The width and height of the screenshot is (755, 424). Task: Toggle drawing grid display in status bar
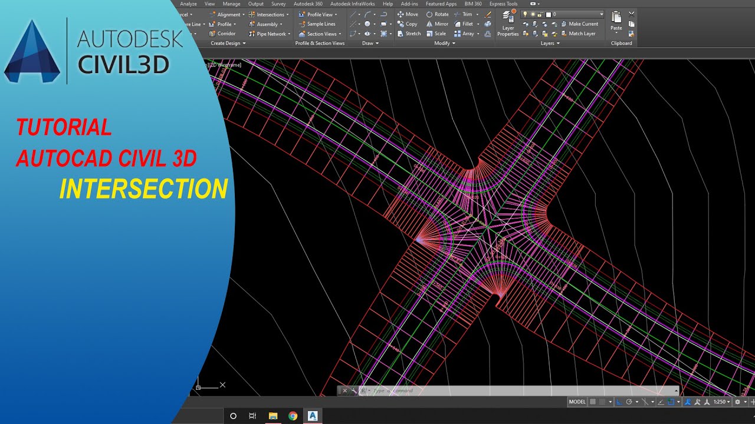(593, 402)
